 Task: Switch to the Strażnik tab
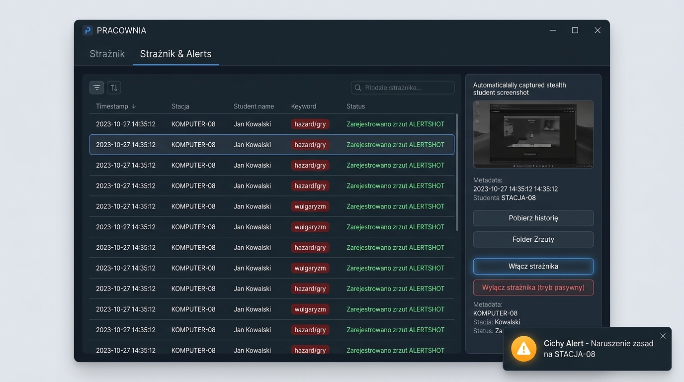coord(107,54)
